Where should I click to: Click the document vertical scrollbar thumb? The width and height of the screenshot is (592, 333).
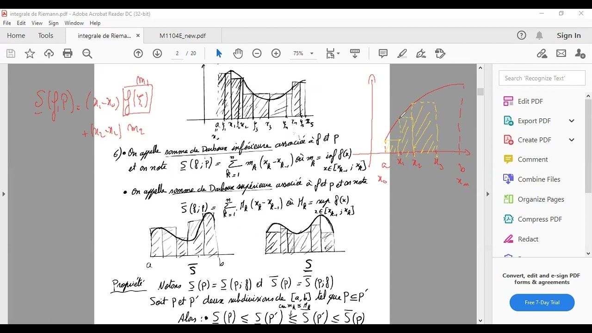click(480, 92)
